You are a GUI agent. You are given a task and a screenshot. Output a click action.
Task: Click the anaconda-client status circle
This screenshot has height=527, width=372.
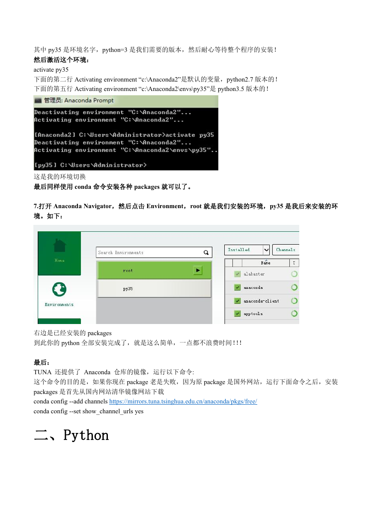click(294, 301)
